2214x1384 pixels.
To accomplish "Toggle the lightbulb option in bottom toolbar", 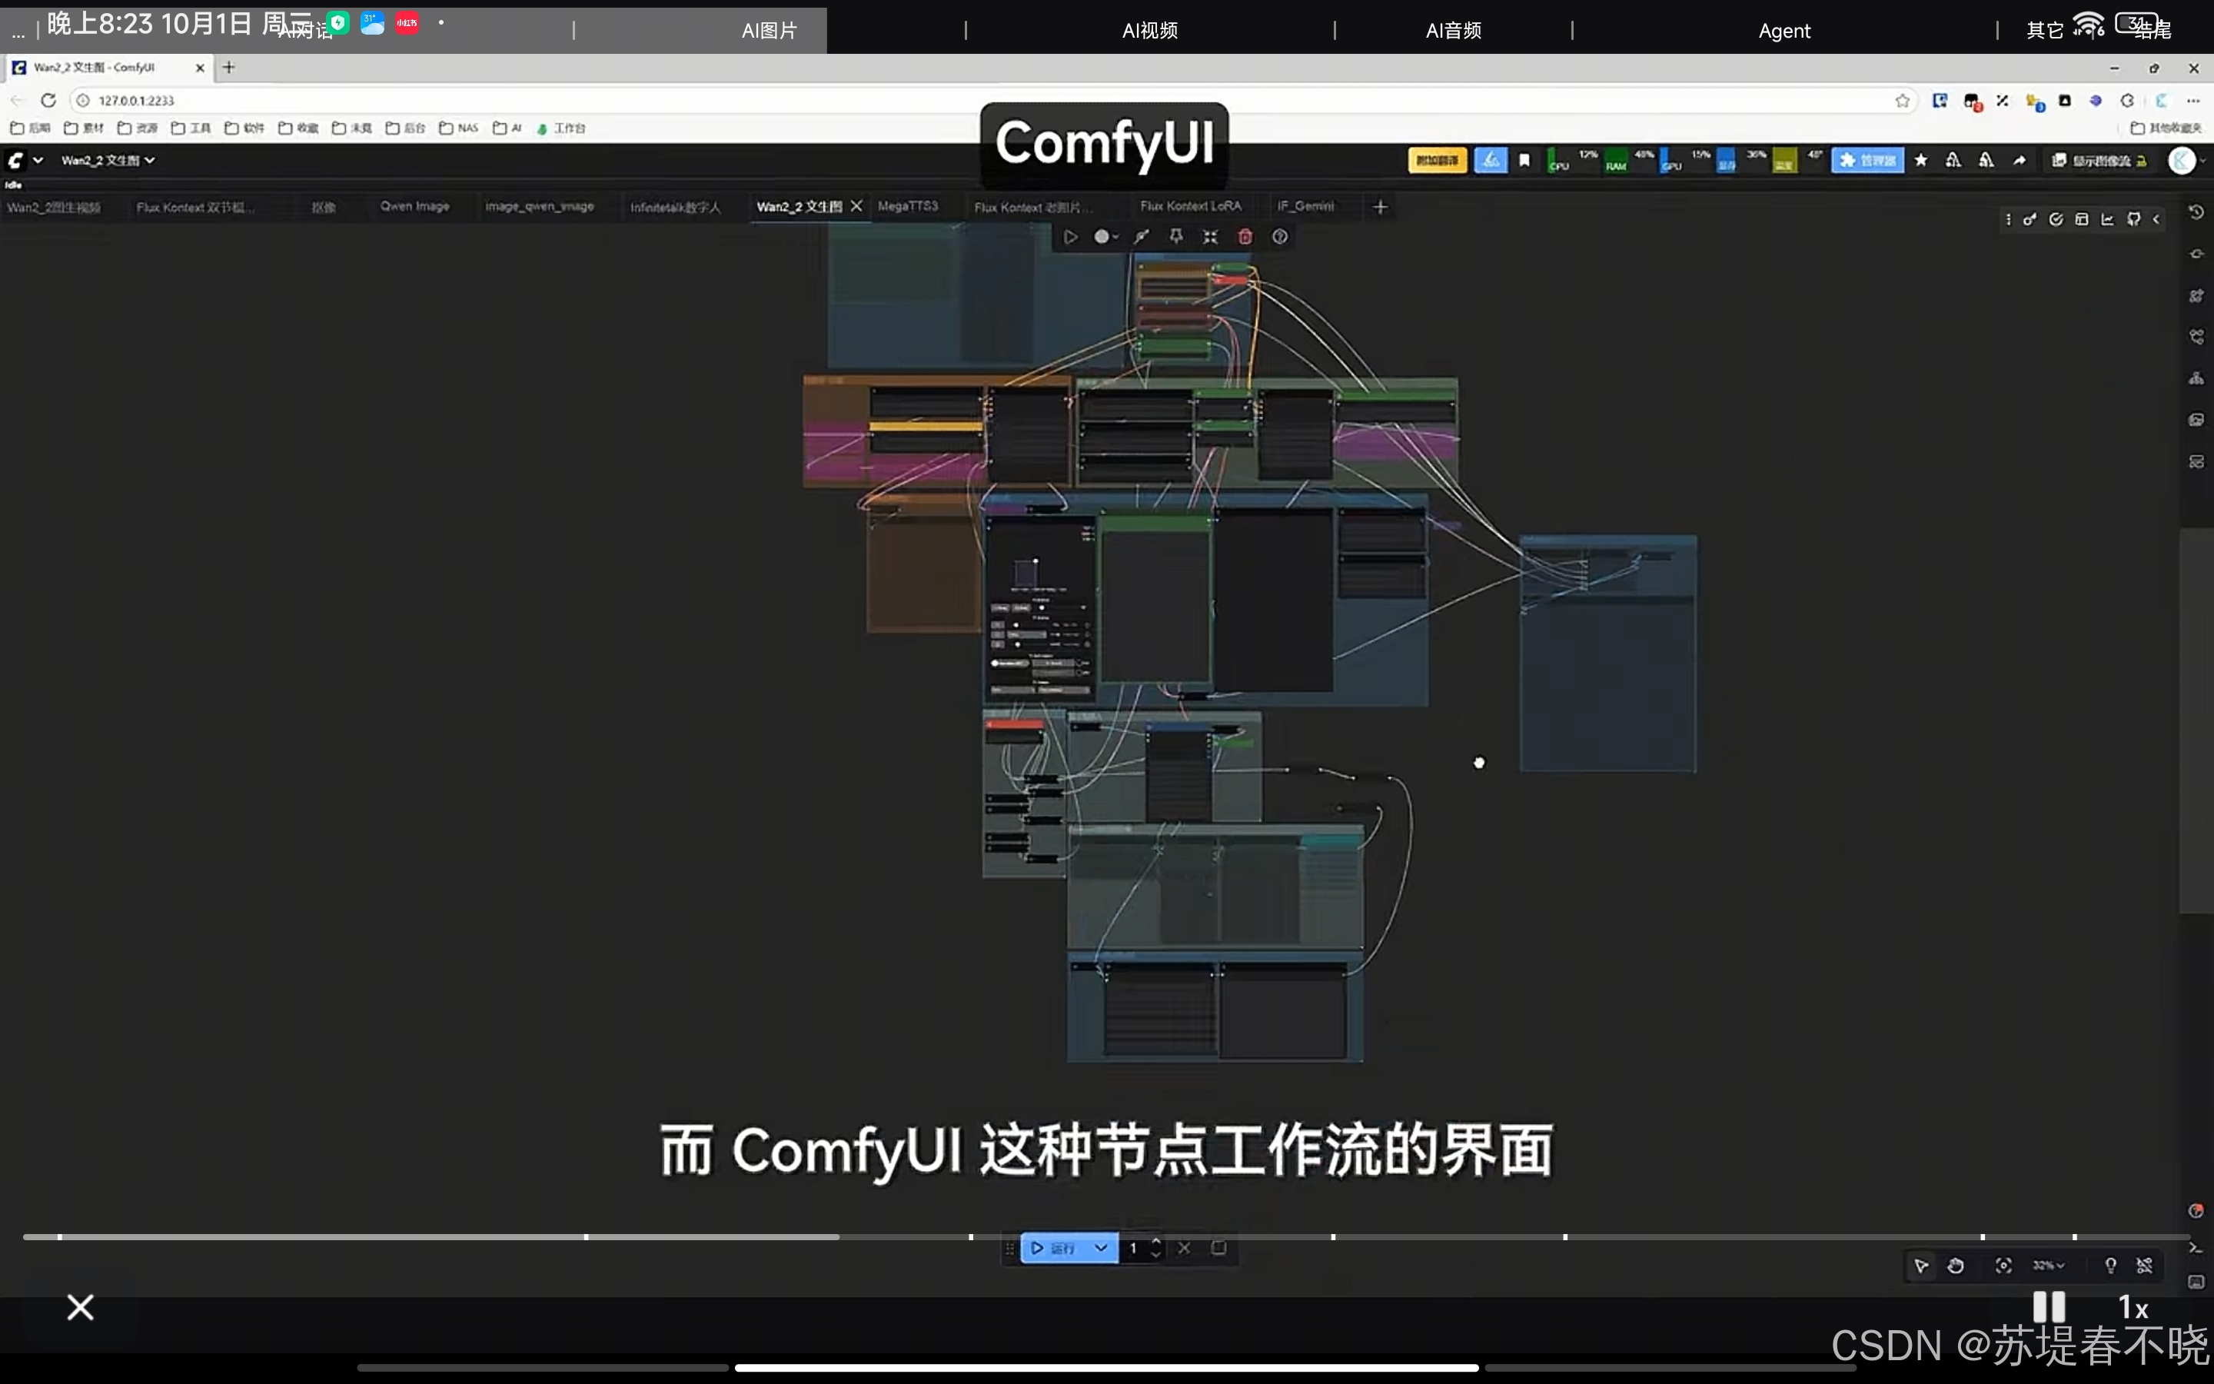I will (2111, 1266).
